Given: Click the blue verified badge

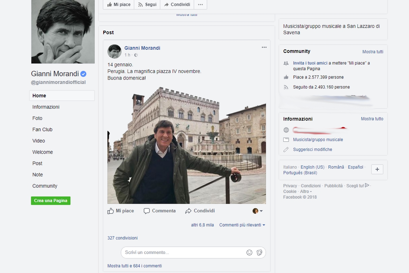Looking at the screenshot, I should 83,74.
